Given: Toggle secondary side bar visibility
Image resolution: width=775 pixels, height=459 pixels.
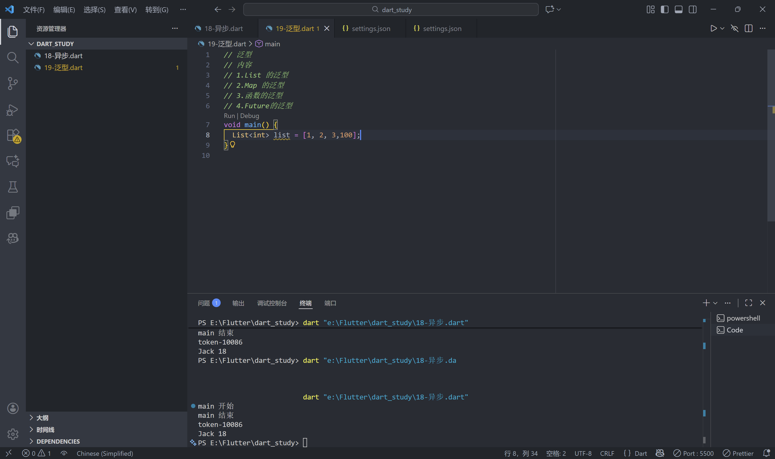Looking at the screenshot, I should (693, 10).
